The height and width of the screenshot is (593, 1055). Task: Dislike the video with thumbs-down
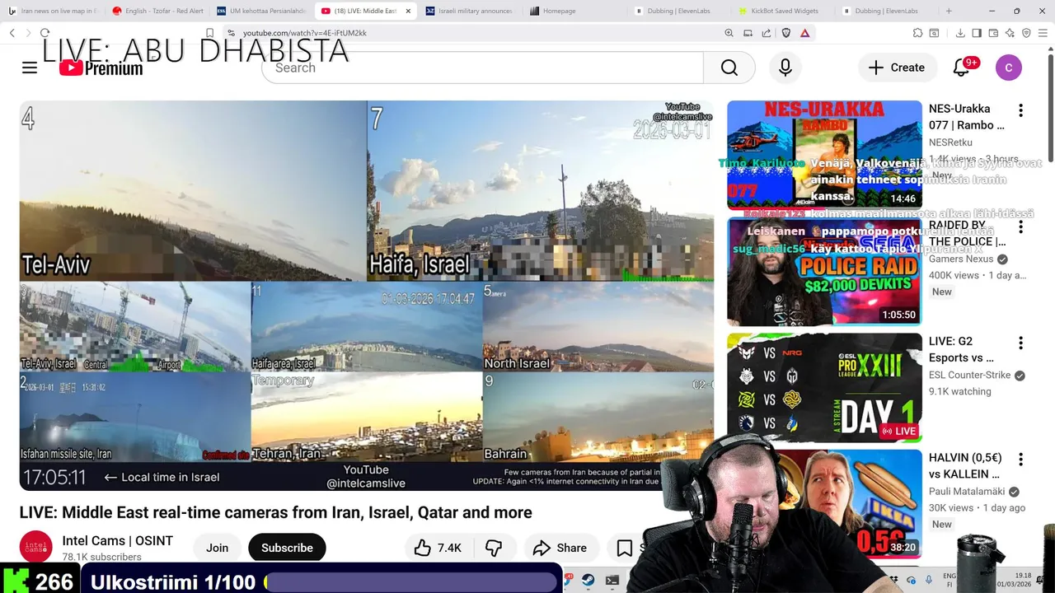coord(494,548)
